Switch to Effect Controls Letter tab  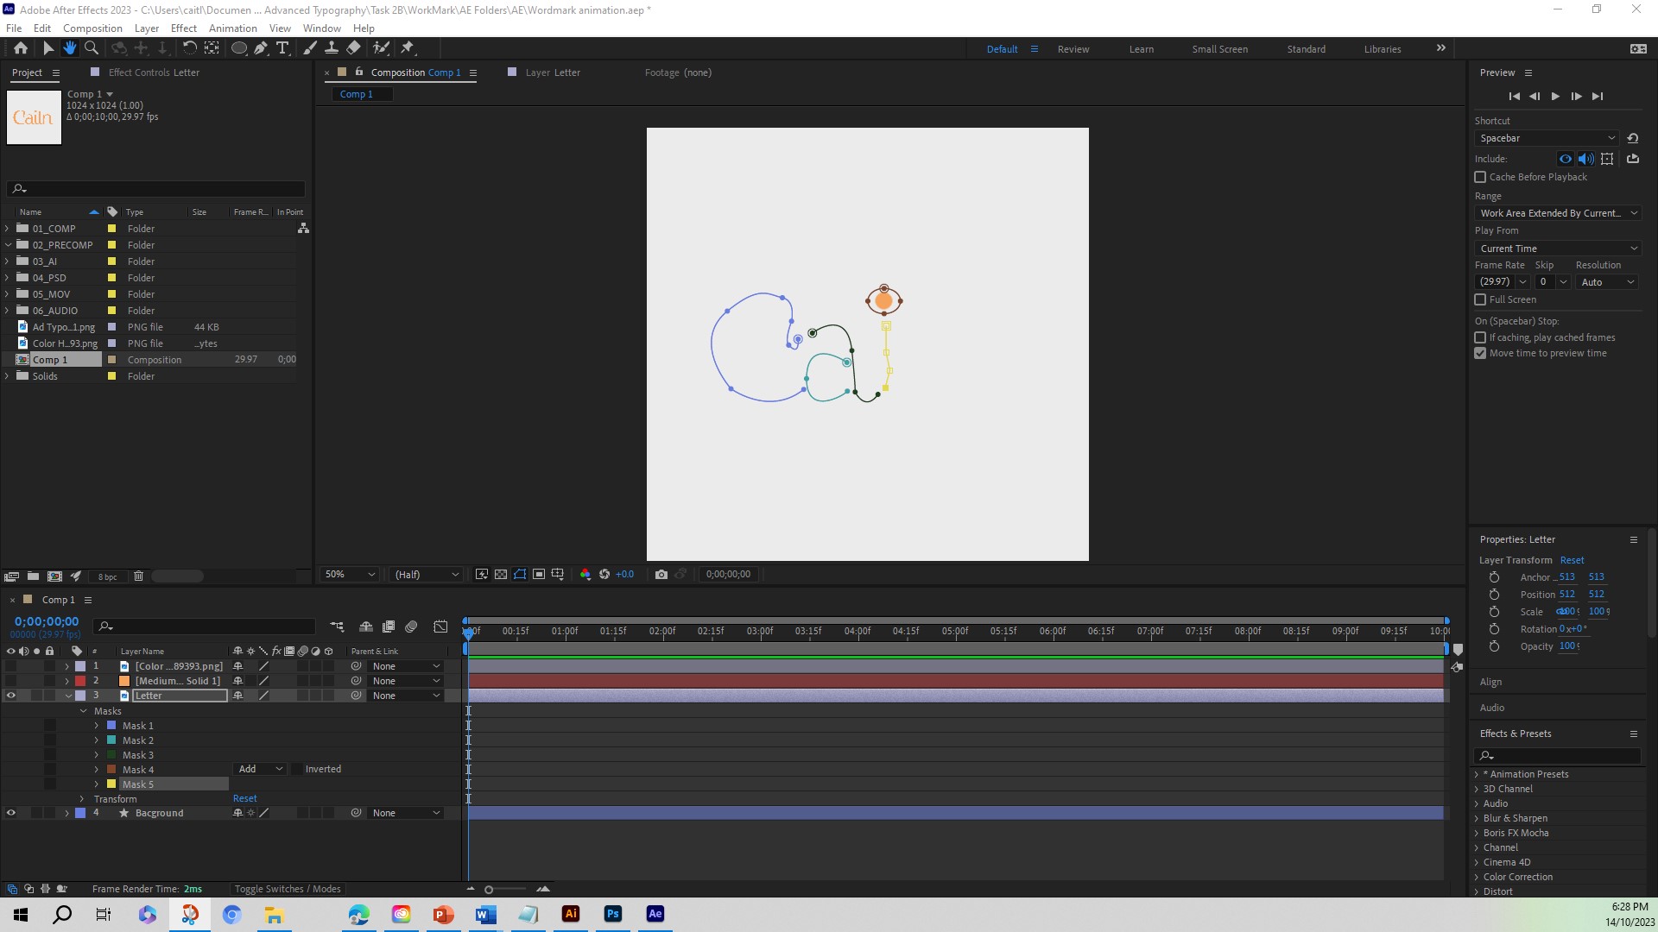click(x=154, y=72)
